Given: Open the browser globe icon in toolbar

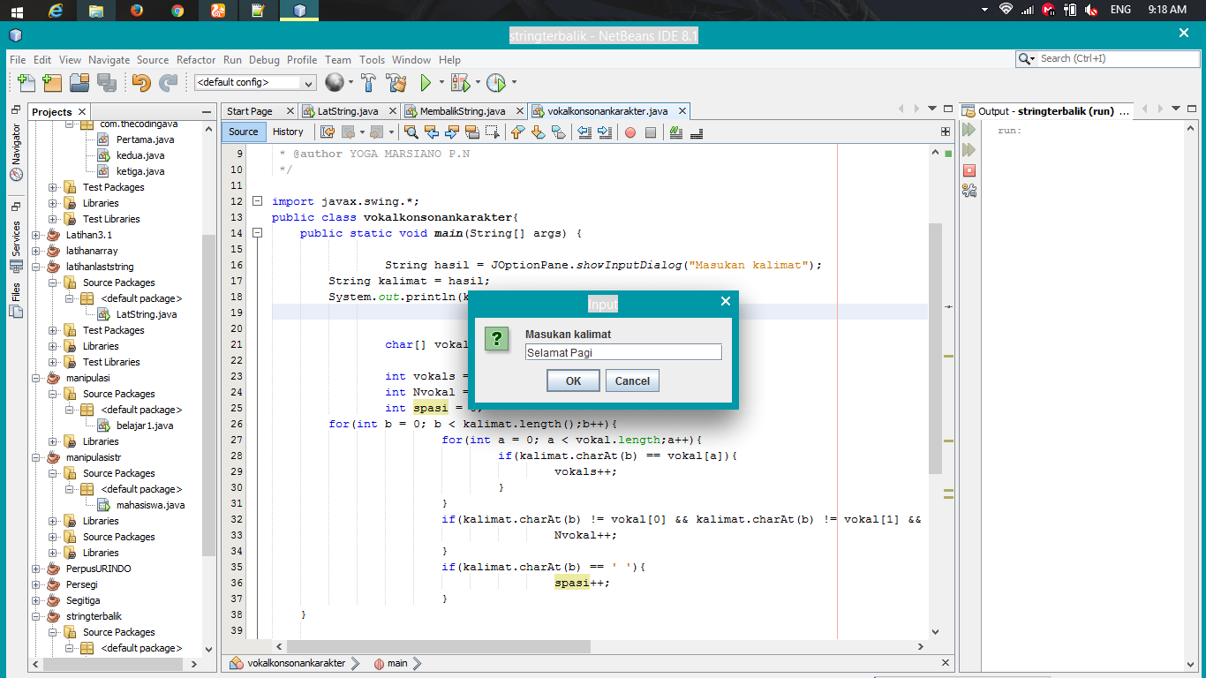Looking at the screenshot, I should [x=334, y=83].
